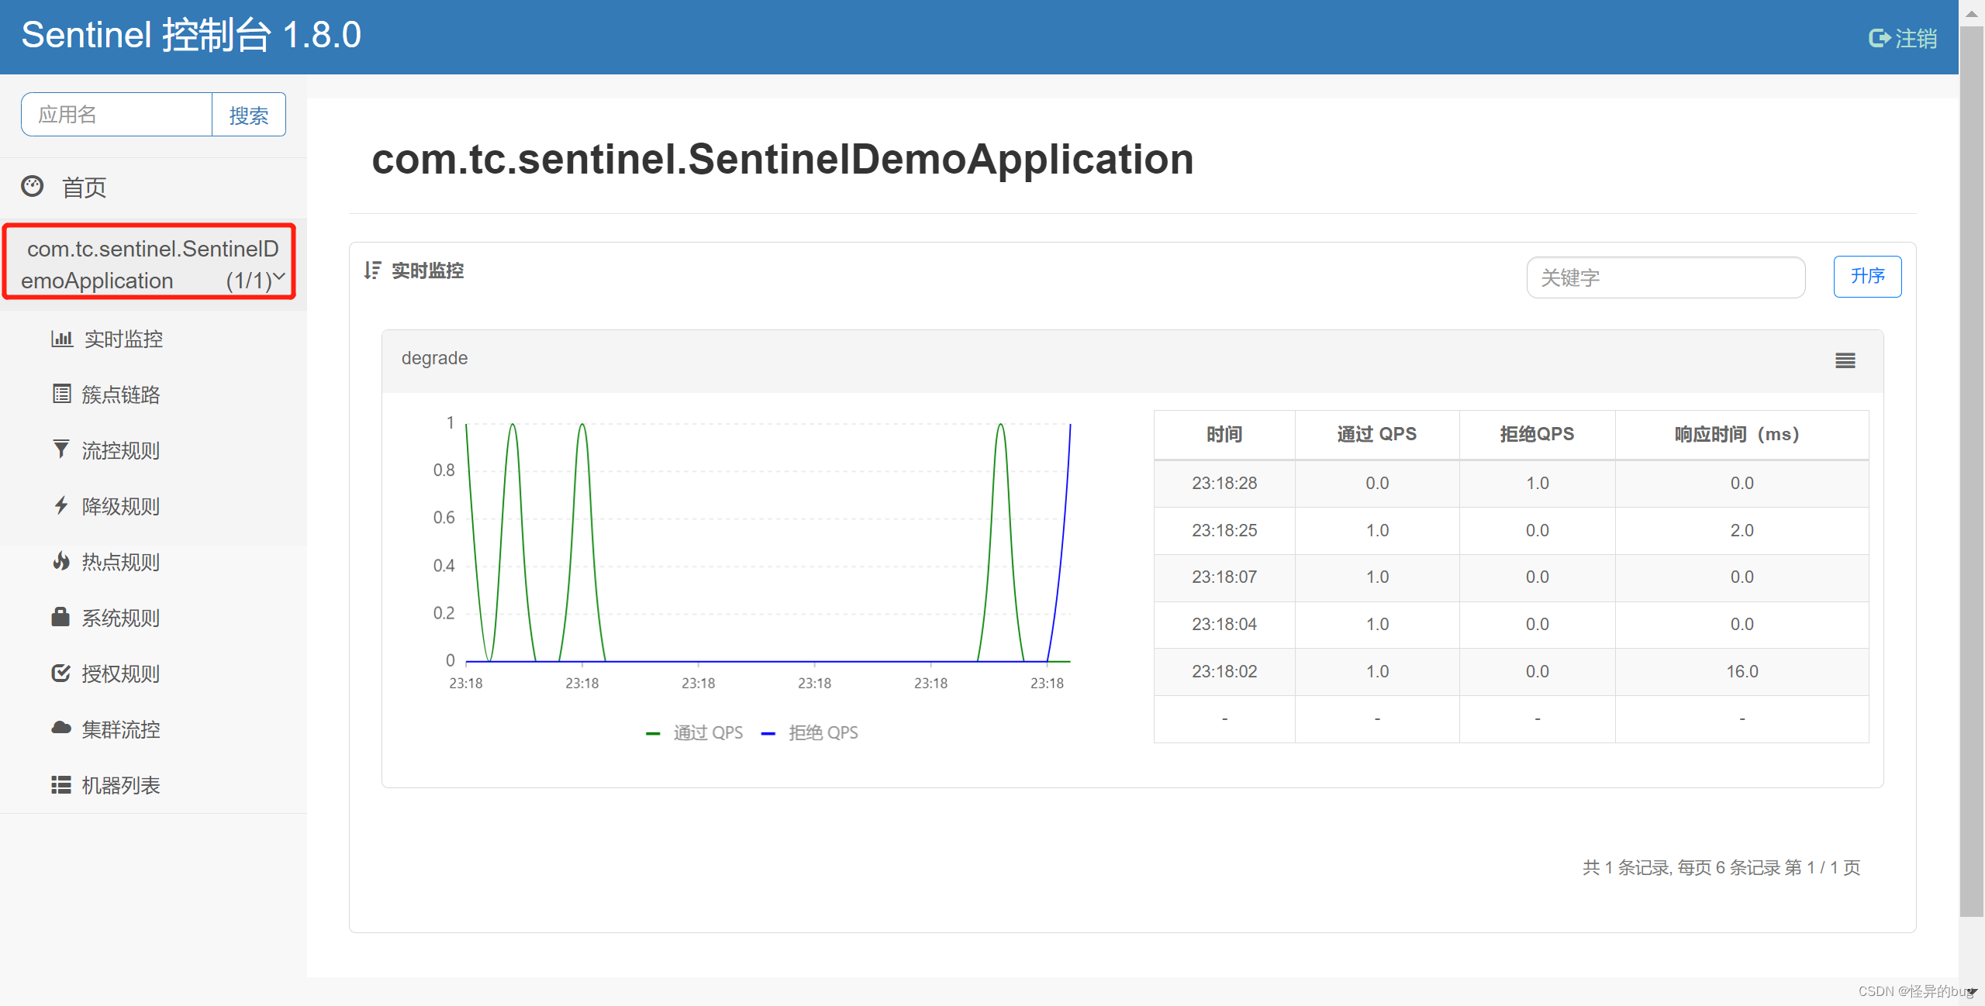
Task: Click the scrollbar up arrow
Action: pyautogui.click(x=1971, y=13)
